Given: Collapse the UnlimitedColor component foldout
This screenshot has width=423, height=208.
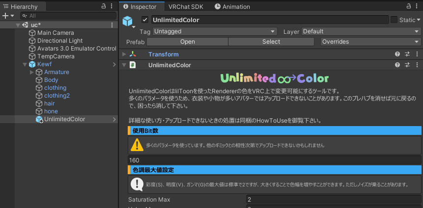Looking at the screenshot, I should pyautogui.click(x=124, y=65).
